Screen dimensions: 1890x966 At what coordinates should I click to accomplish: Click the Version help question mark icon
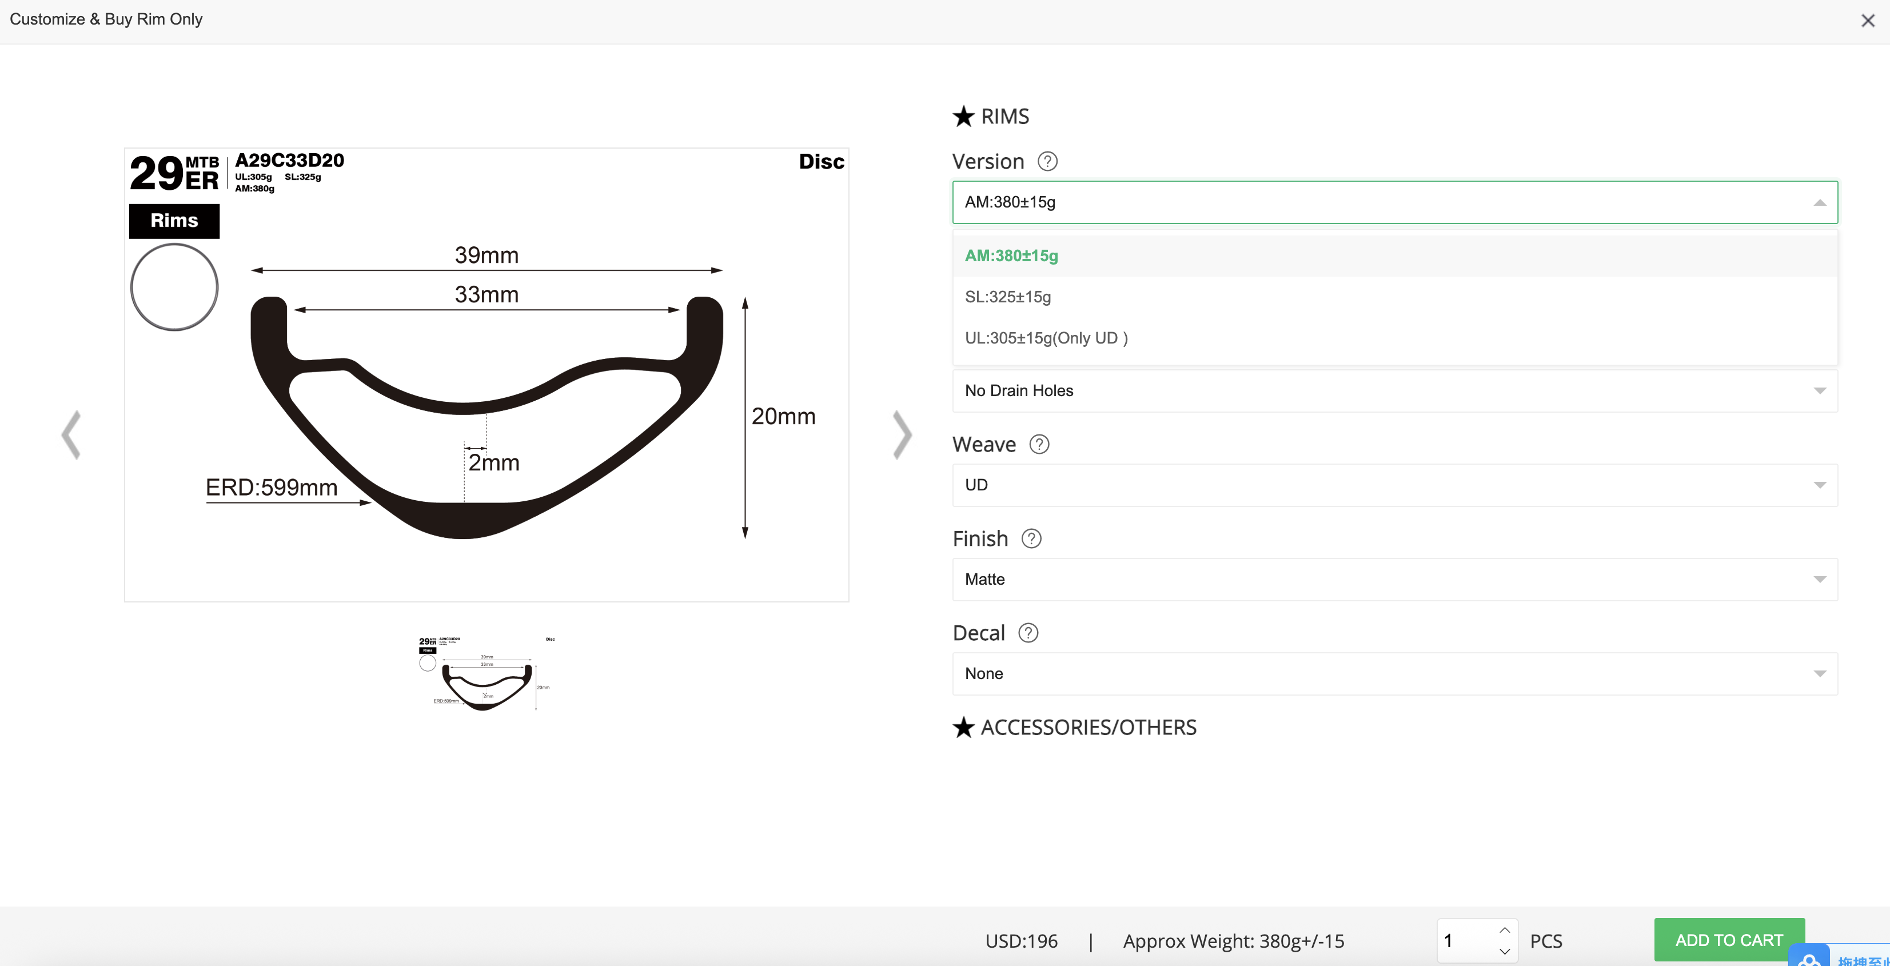1047,161
